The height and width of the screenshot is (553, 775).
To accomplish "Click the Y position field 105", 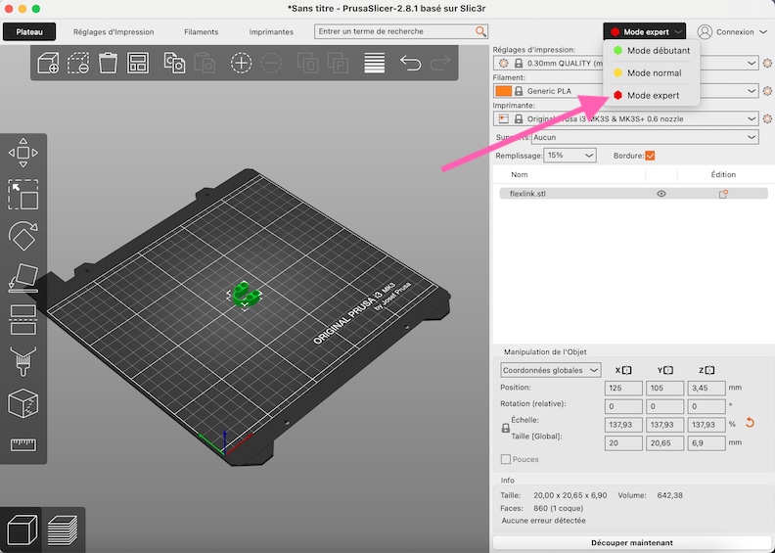I will (x=664, y=388).
